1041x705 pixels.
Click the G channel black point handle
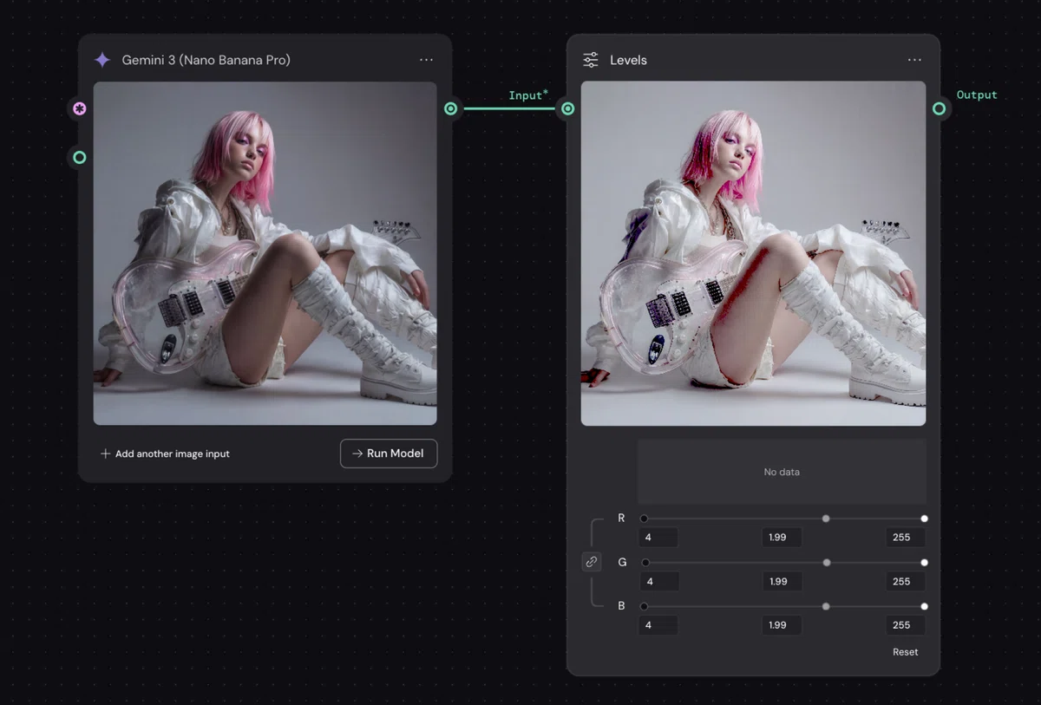[x=645, y=563]
